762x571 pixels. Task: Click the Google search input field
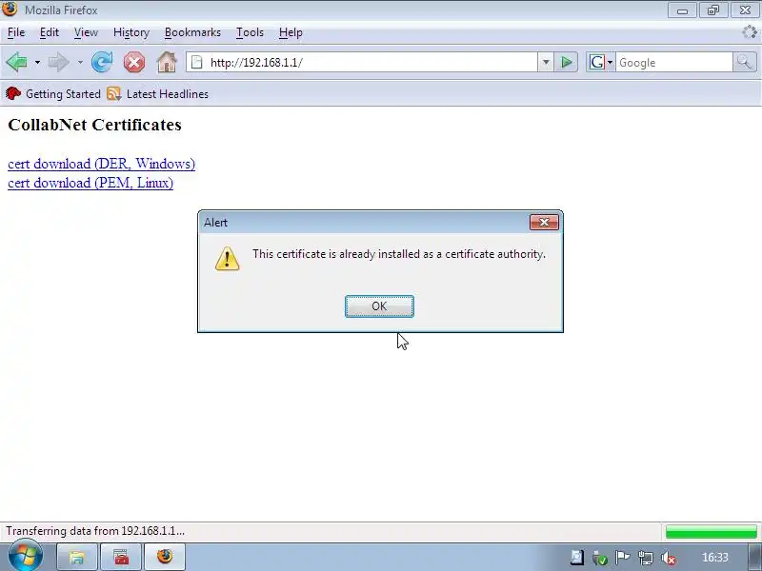pyautogui.click(x=674, y=63)
